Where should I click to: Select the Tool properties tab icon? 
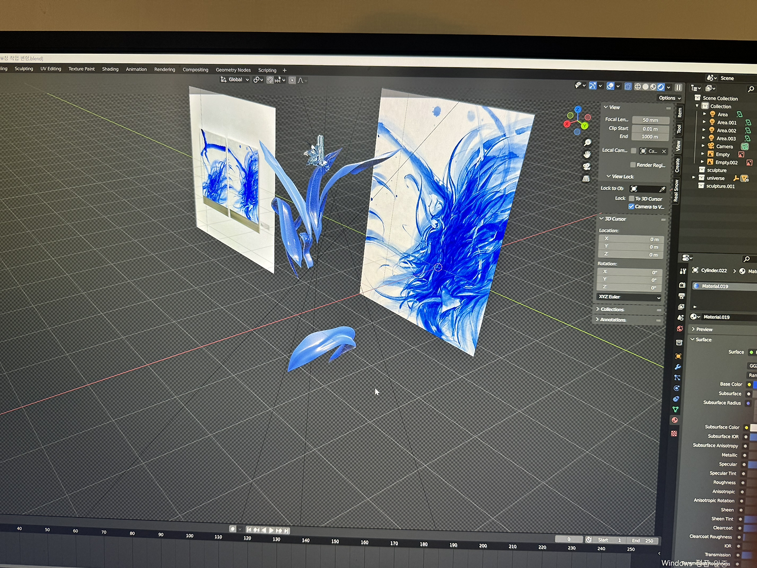[x=683, y=271]
